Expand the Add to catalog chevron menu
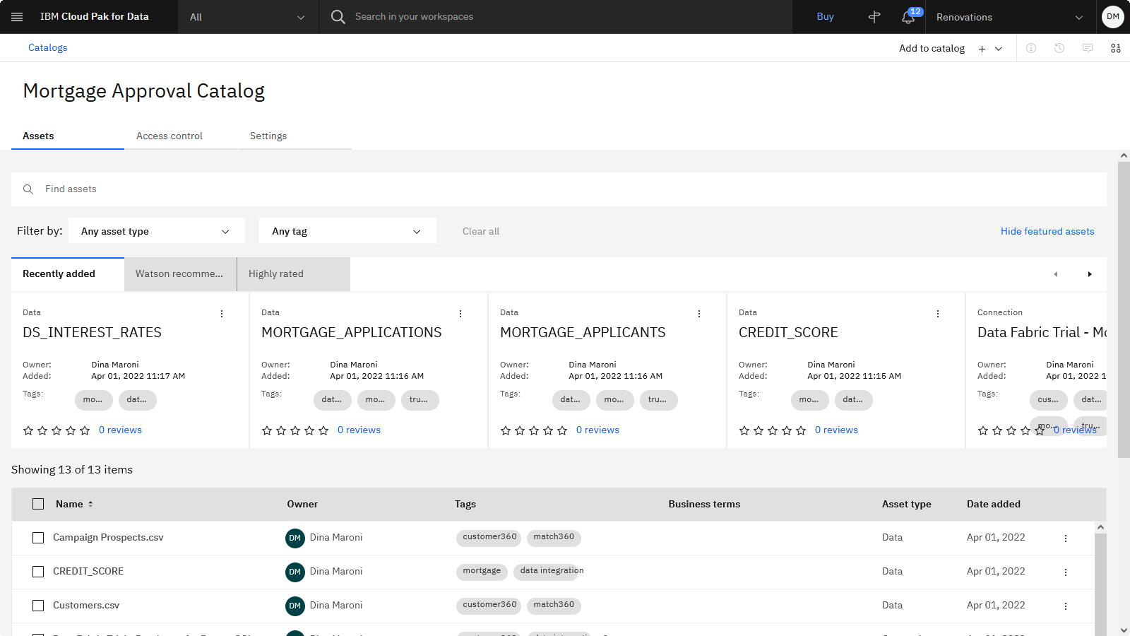The image size is (1130, 636). coord(999,49)
